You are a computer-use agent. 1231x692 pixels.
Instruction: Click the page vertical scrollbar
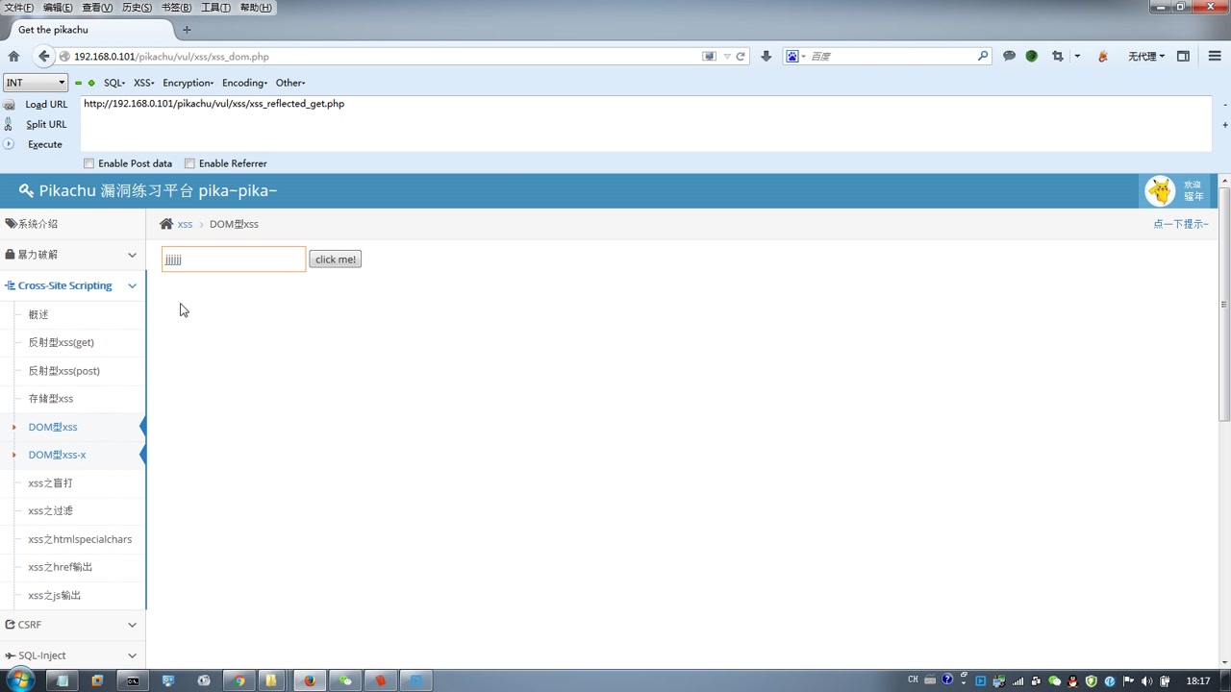(x=1224, y=304)
